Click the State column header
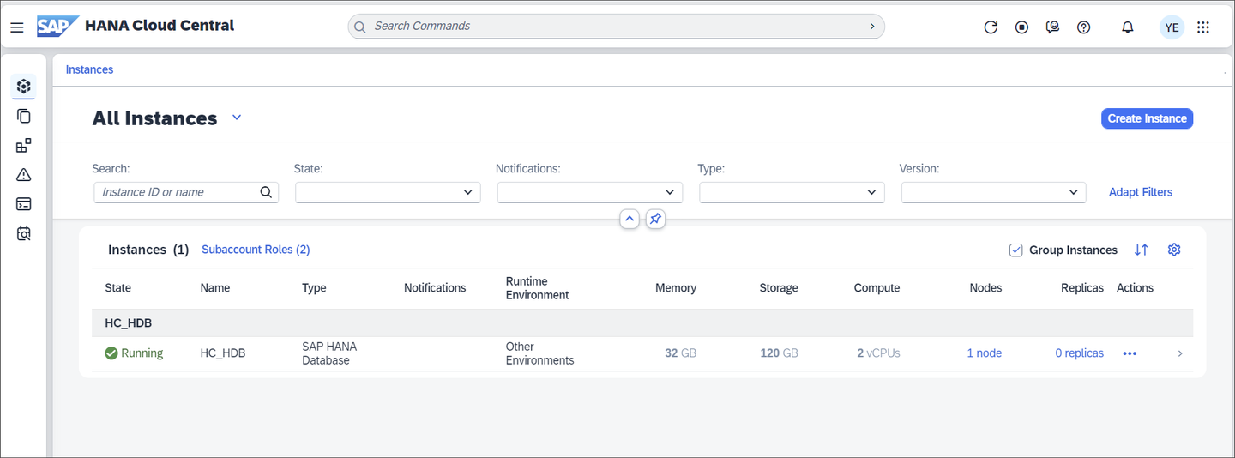Screen dimensions: 1235x458 point(118,288)
